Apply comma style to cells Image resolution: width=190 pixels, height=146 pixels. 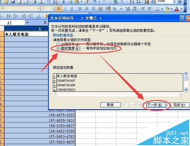(121, 9)
